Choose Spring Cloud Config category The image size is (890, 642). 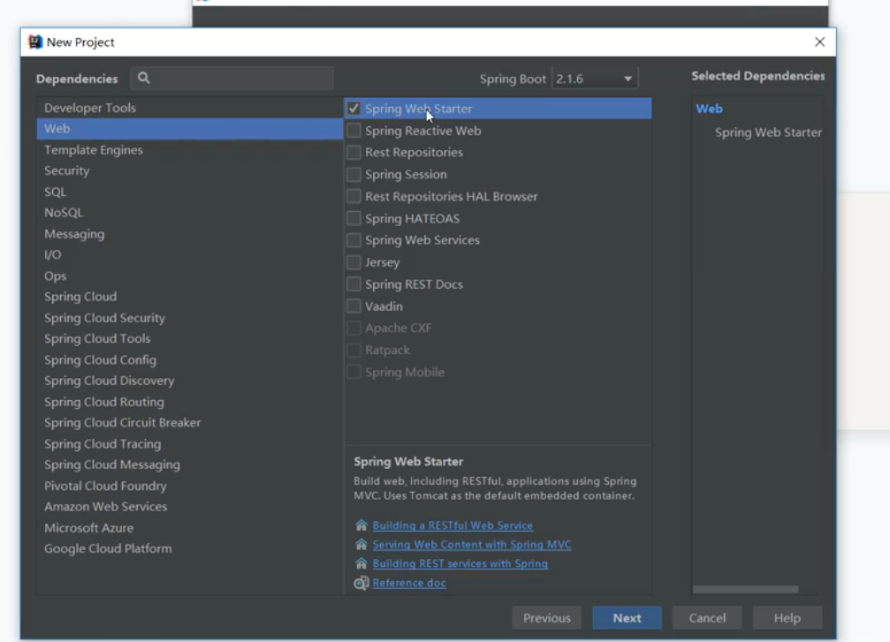tap(190, 359)
